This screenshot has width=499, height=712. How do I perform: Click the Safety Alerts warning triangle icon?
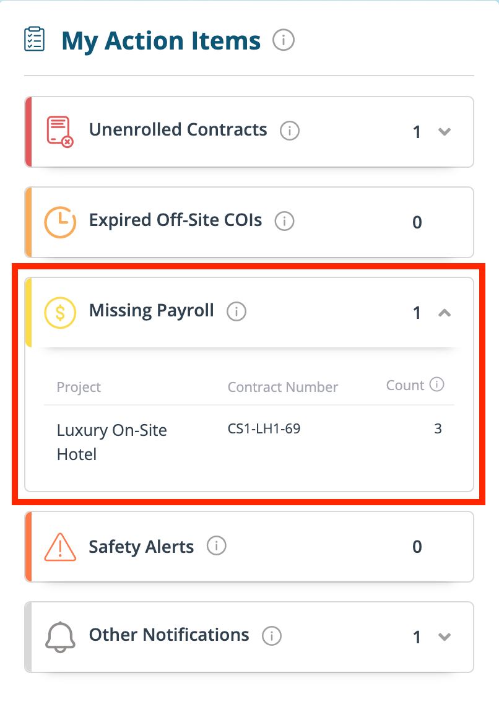(x=60, y=547)
